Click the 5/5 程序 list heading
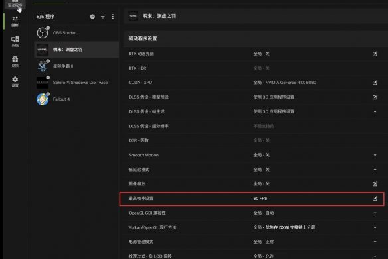The image size is (388, 259). click(46, 17)
